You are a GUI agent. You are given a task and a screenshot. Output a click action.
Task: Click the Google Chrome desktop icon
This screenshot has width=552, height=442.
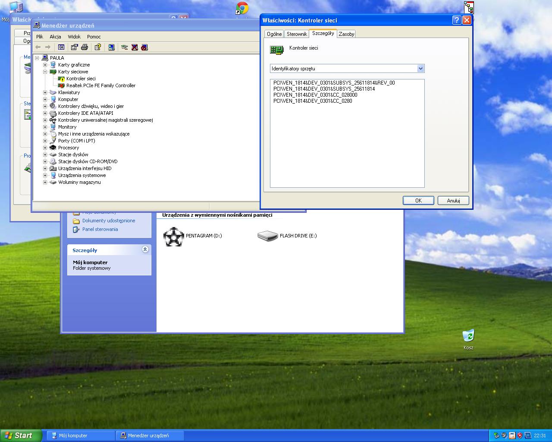pos(242,8)
